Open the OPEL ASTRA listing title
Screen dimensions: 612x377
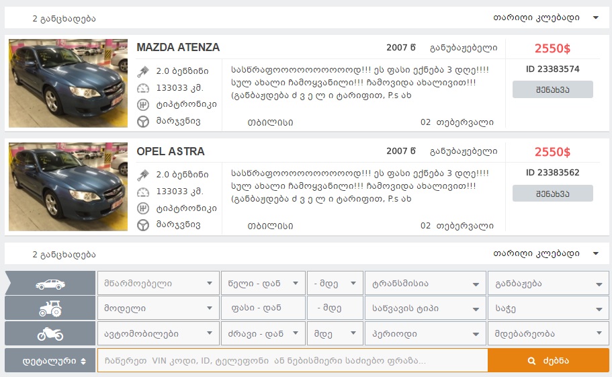tap(171, 151)
